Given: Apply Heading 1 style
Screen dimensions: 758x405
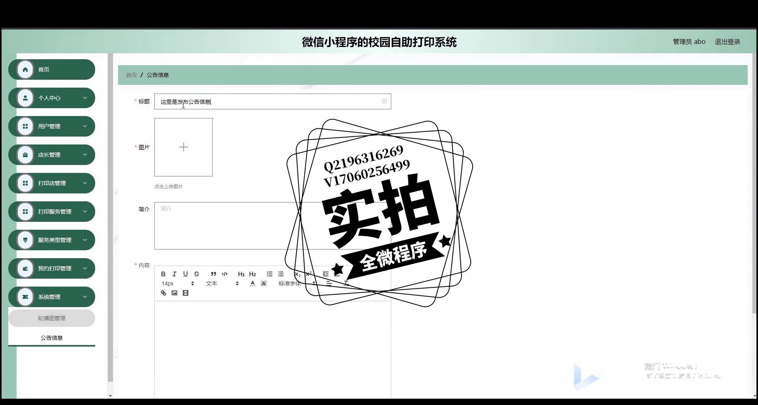Looking at the screenshot, I should coord(241,274).
